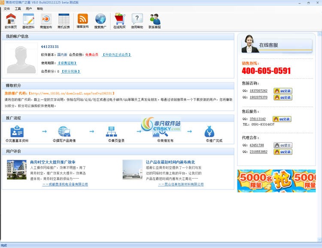This screenshot has height=248, width=322.
Task: Open the 工具 menu
Action: click(x=18, y=9)
